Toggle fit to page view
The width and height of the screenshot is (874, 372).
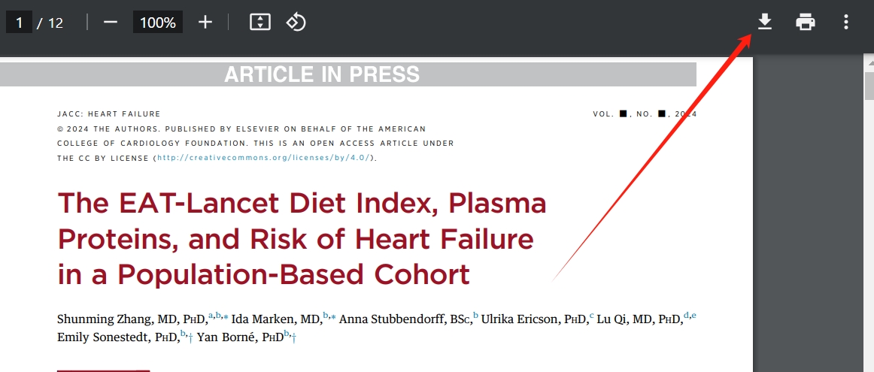click(x=259, y=22)
